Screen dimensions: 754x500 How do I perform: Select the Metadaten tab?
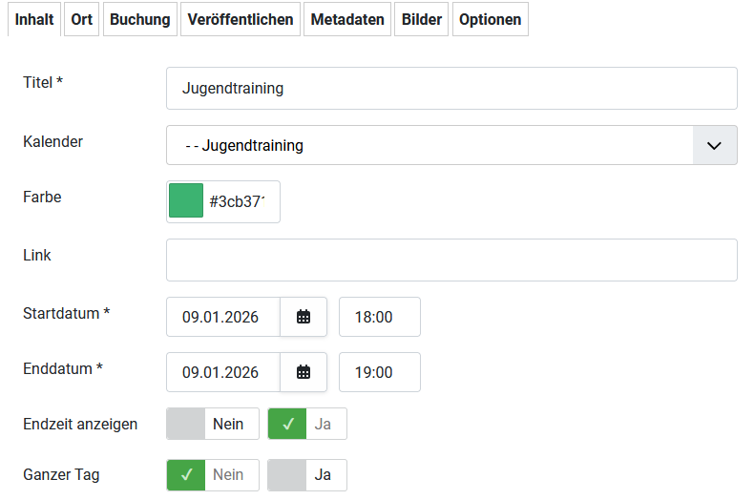click(347, 19)
